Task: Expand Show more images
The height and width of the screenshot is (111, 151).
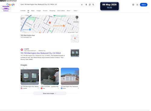Action: [50, 94]
